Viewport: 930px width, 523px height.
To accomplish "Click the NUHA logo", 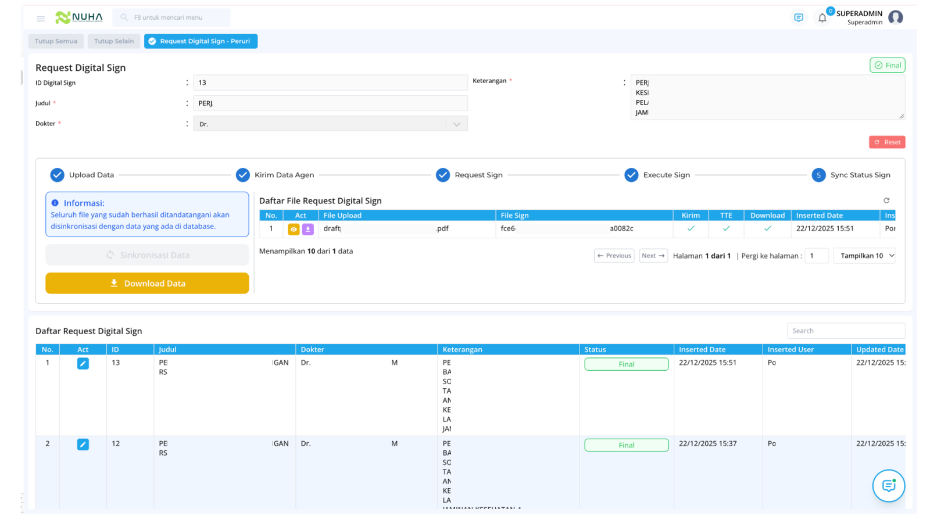I will [x=79, y=17].
